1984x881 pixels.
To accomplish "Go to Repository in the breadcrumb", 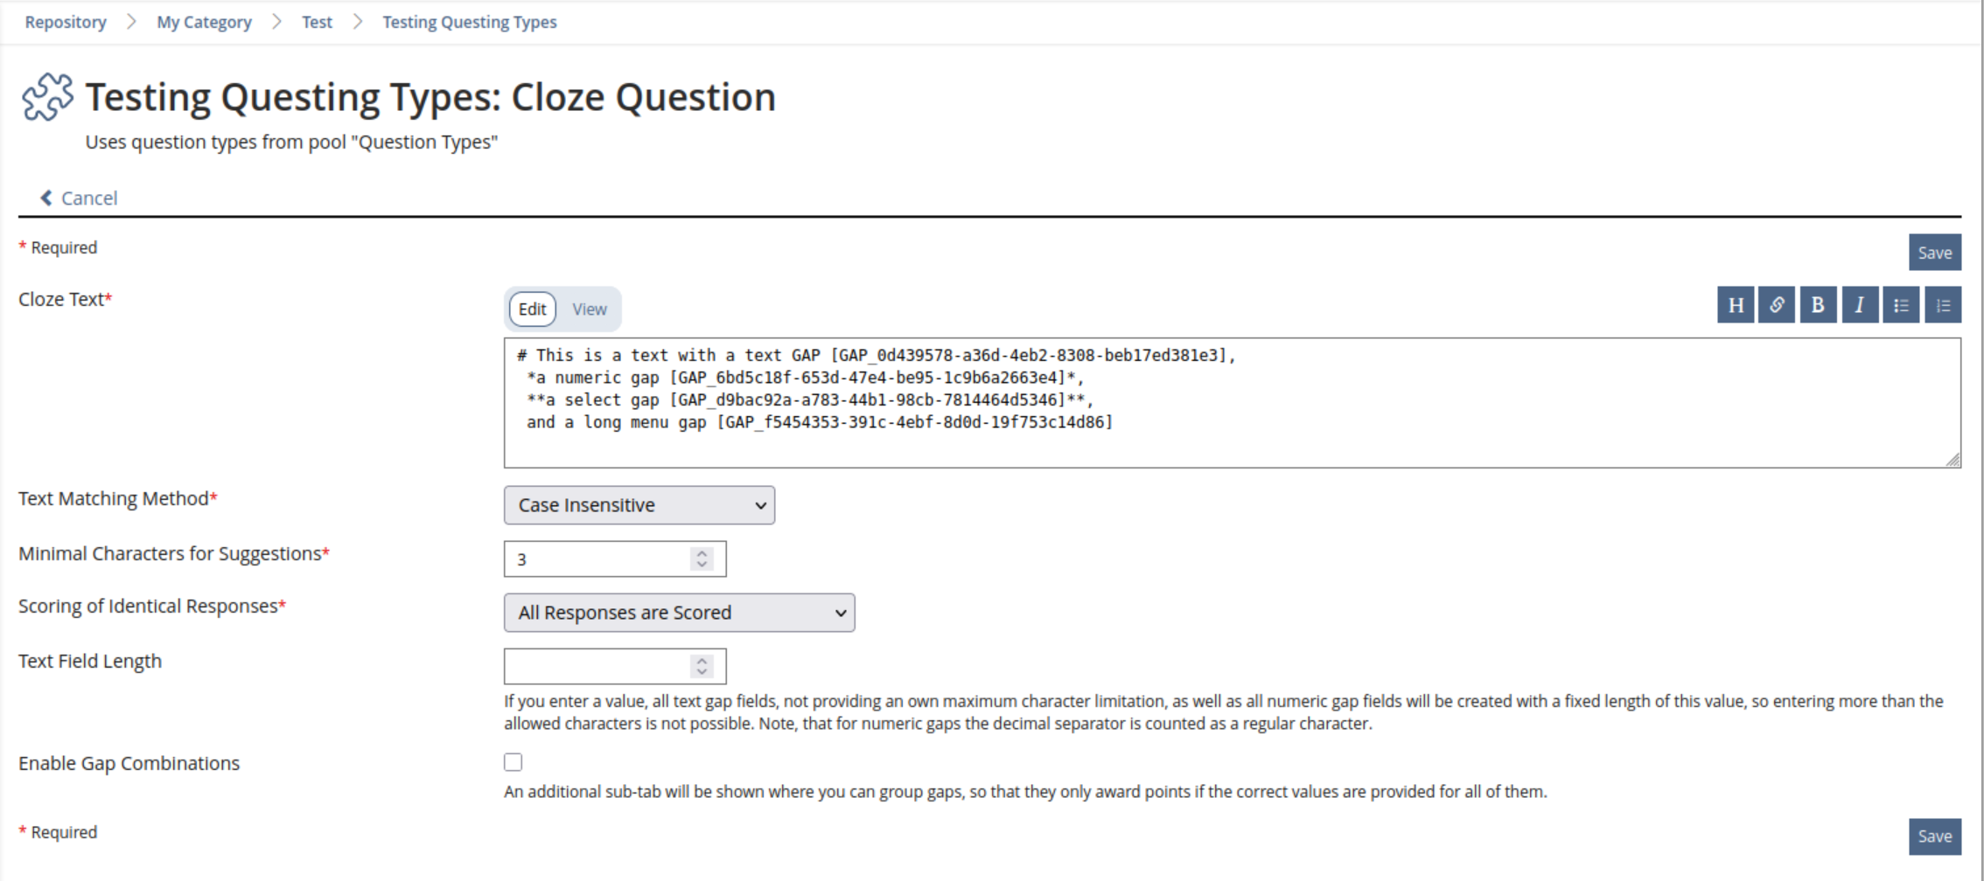I will pos(66,22).
